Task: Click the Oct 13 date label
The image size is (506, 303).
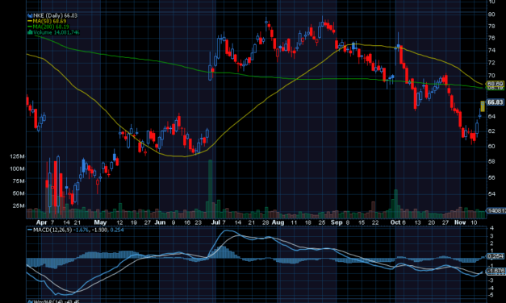Action: pyautogui.click(x=417, y=222)
